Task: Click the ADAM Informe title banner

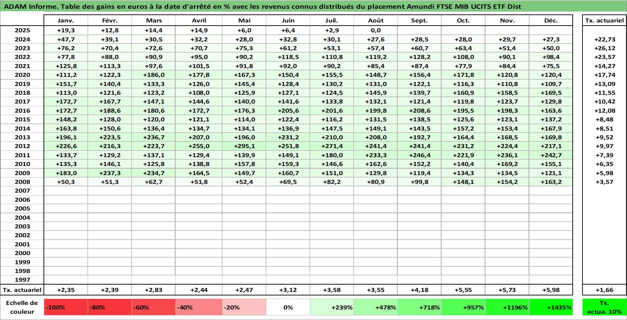Action: (x=313, y=6)
